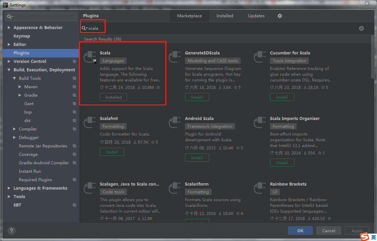
Task: Click the project-level icon beside Maven
Action: [74, 87]
